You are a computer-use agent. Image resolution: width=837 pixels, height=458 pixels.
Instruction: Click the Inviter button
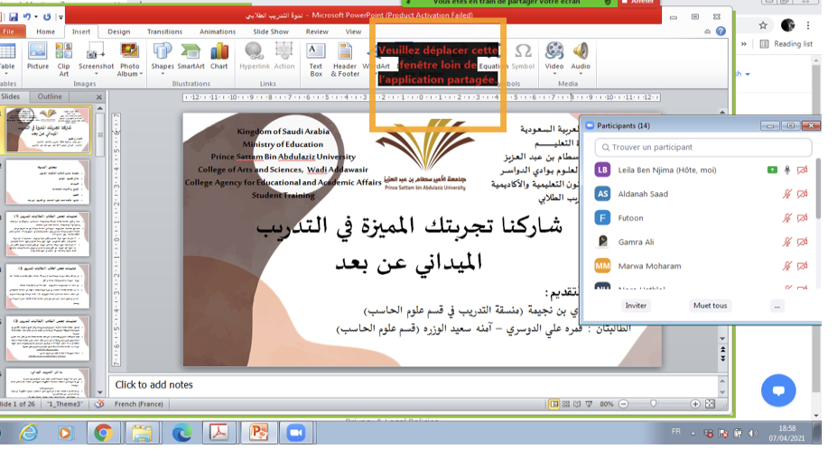coord(637,306)
